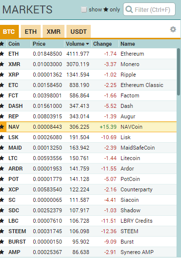Star the XRP market row
Viewport: 181px width, 261px height.
click(2, 75)
